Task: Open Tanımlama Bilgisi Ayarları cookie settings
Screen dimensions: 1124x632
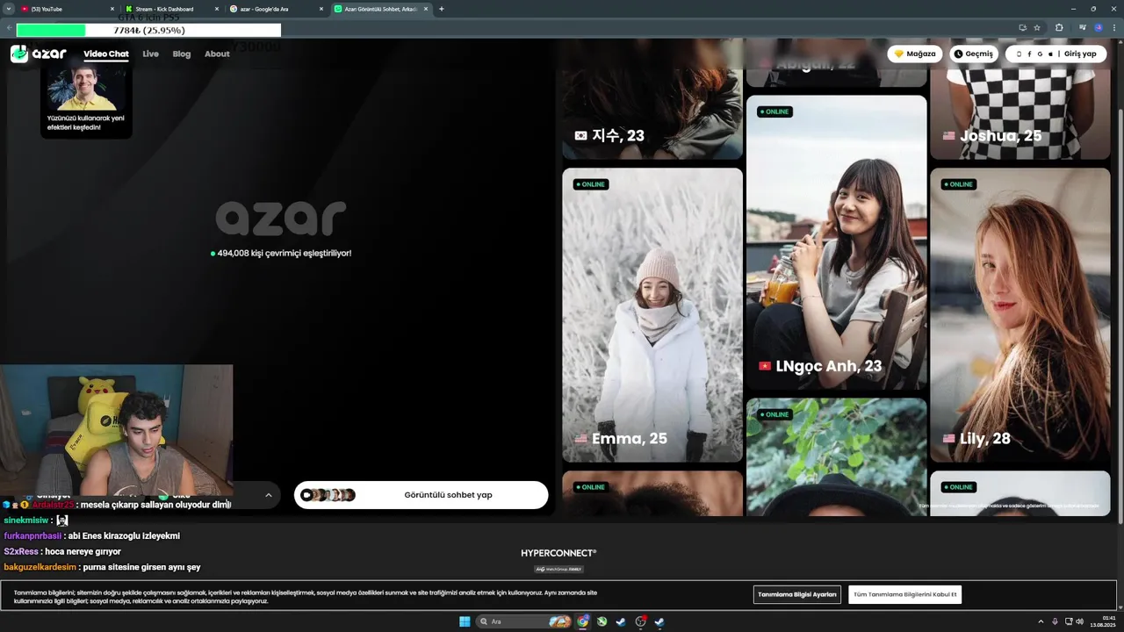Action: pyautogui.click(x=797, y=594)
